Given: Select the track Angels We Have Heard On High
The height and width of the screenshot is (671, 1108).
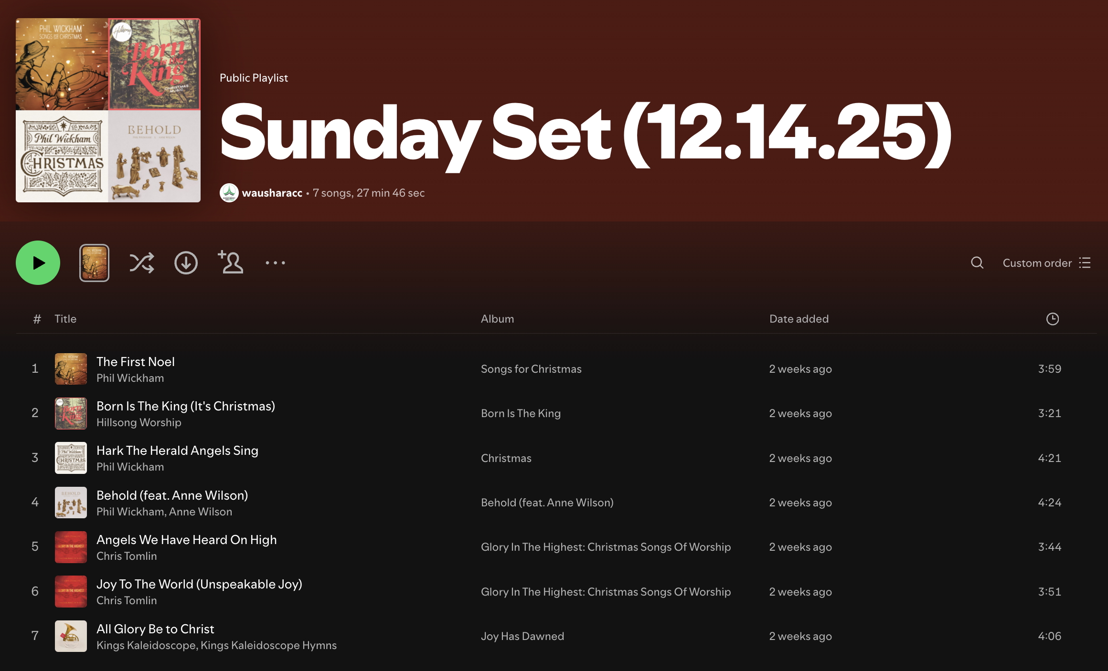Looking at the screenshot, I should coord(186,540).
